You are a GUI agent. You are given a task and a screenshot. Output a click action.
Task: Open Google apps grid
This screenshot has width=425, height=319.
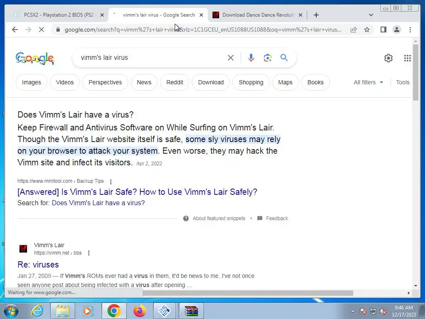(408, 58)
